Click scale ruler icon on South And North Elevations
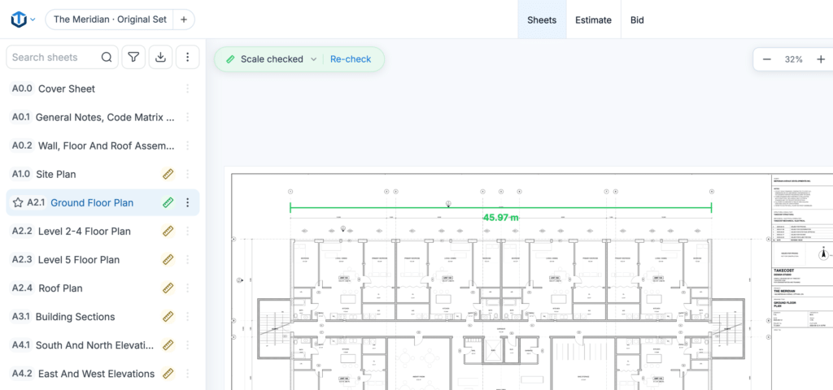The height and width of the screenshot is (390, 833). pos(168,345)
